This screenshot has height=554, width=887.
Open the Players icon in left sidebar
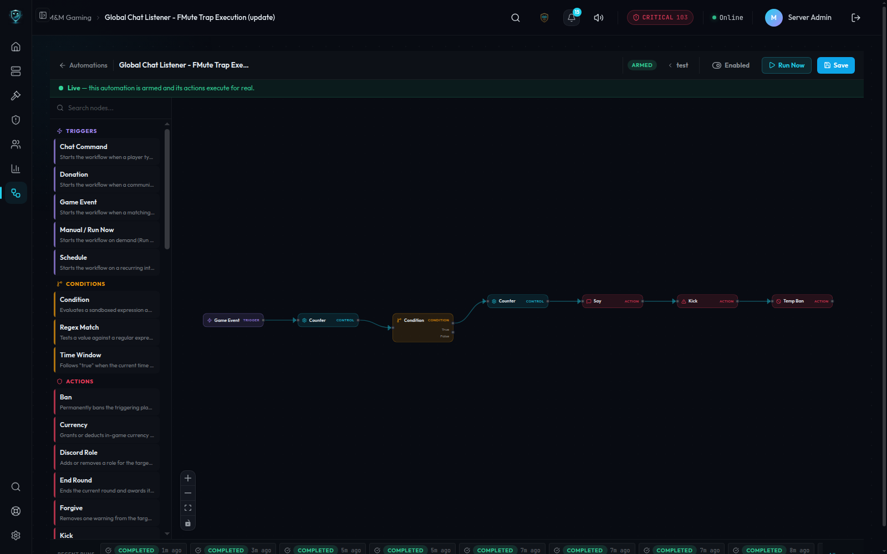(16, 144)
